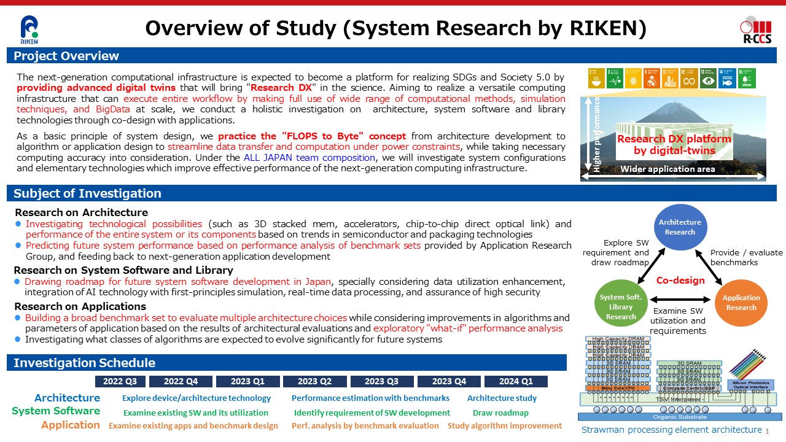
Task: Click the slide title Overview of Study
Action: coord(395,28)
